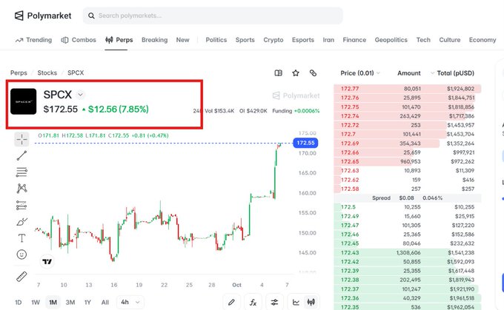Image resolution: width=504 pixels, height=310 pixels.
Task: Select the trend line drawing tool
Action: (21, 156)
